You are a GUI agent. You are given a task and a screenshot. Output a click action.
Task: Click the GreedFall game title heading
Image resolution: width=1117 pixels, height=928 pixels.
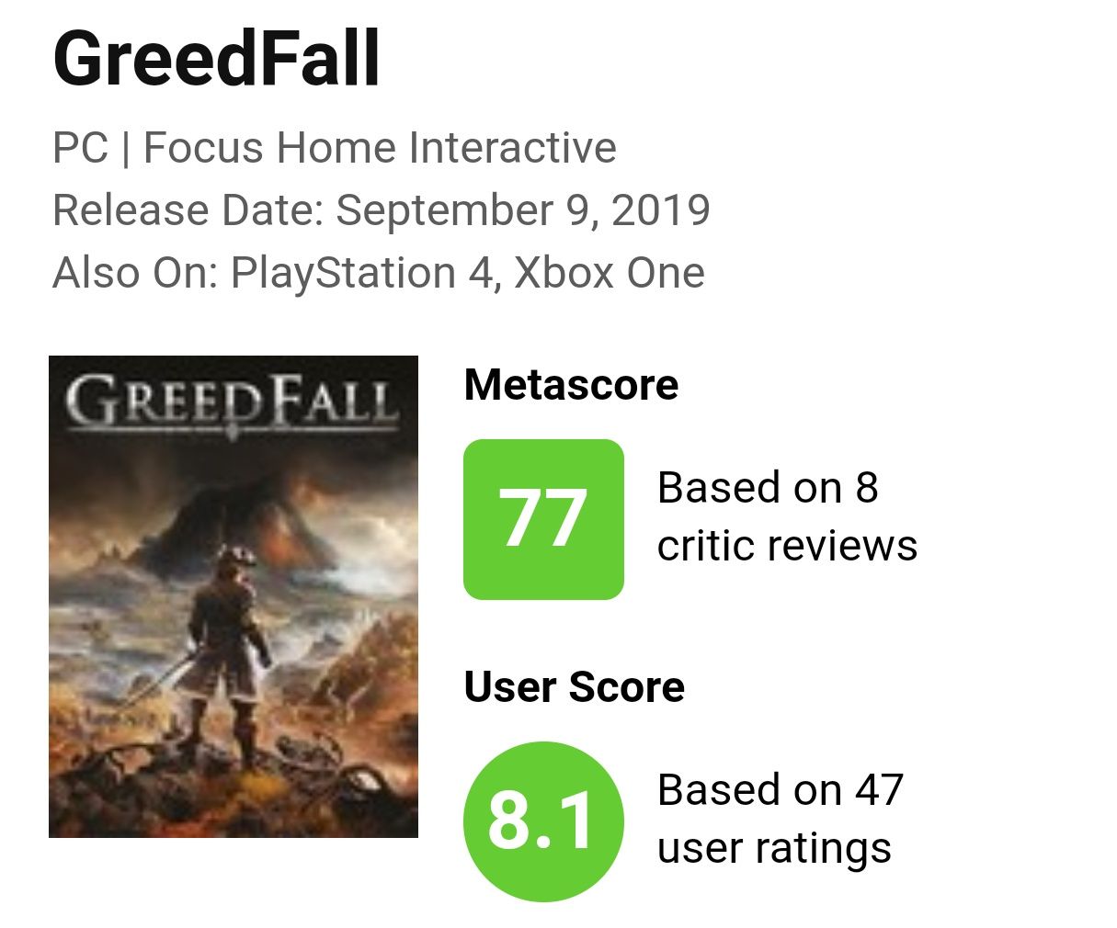point(217,59)
